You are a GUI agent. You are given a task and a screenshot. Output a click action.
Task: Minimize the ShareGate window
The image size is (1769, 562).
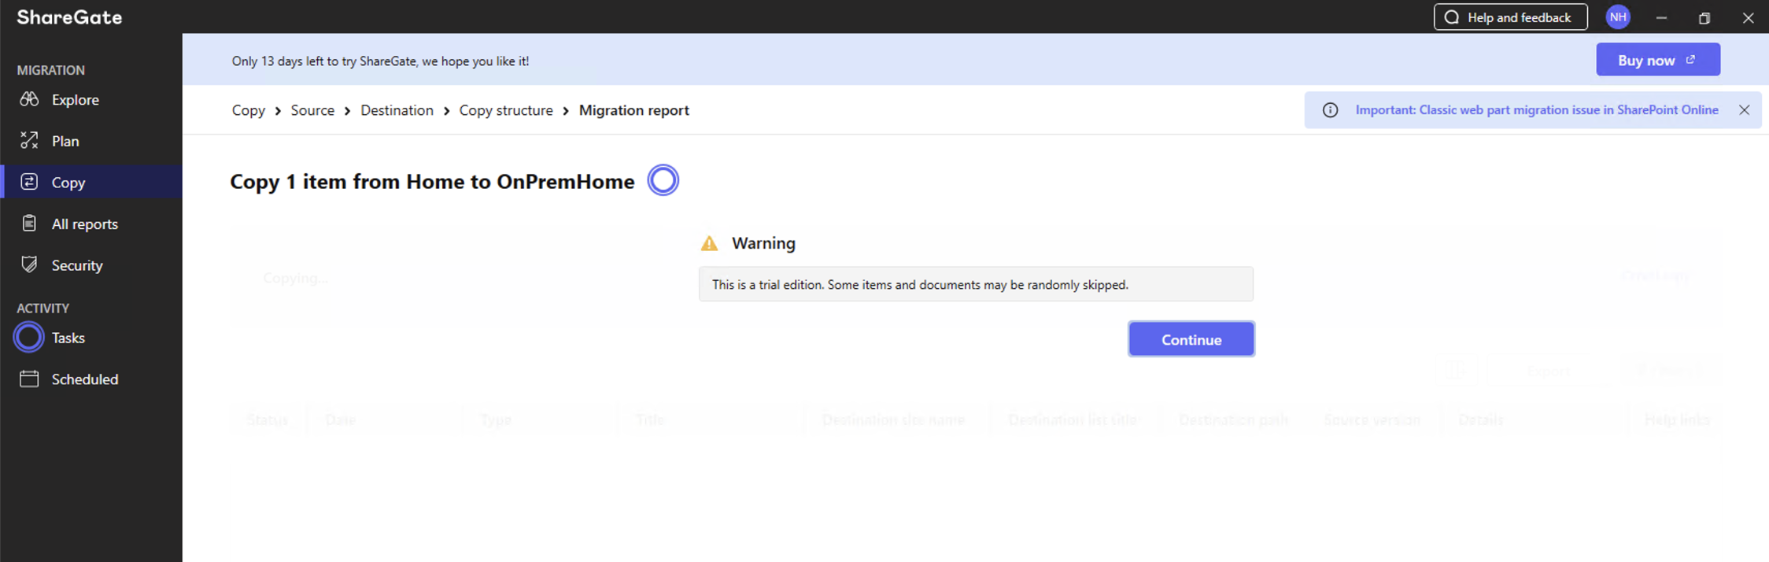1661,17
